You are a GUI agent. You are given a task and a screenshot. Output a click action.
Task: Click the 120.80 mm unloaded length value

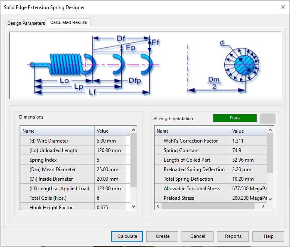tap(109, 150)
